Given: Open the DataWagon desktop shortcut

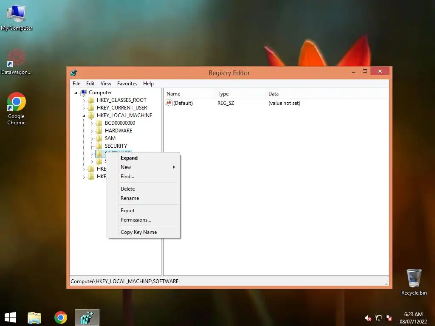Looking at the screenshot, I should [17, 62].
